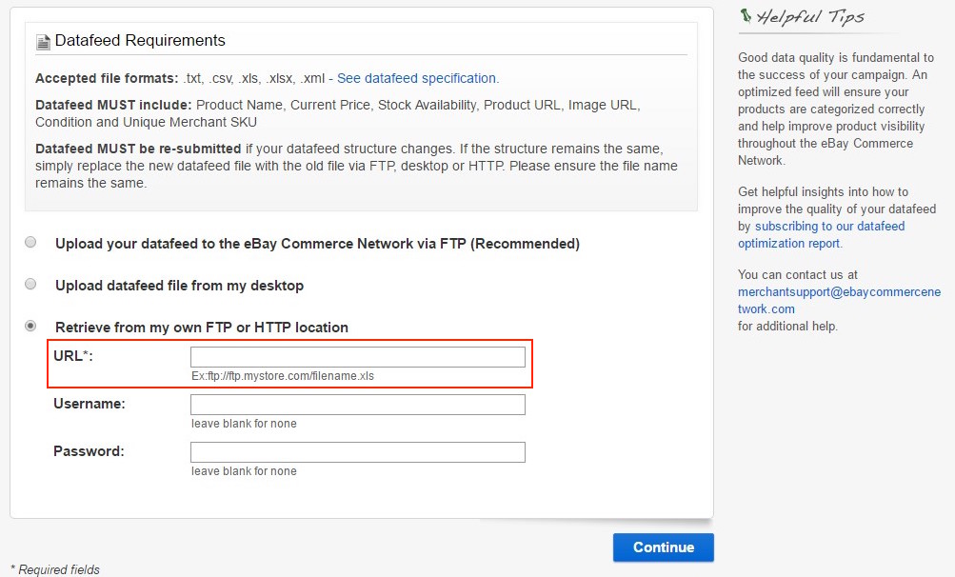
Task: Click 'Upload your datafeed... via FTP (Recommended)' label
Action: pos(317,244)
